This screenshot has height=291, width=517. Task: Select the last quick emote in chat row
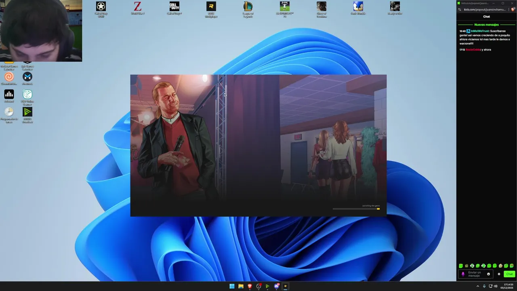pos(512,266)
